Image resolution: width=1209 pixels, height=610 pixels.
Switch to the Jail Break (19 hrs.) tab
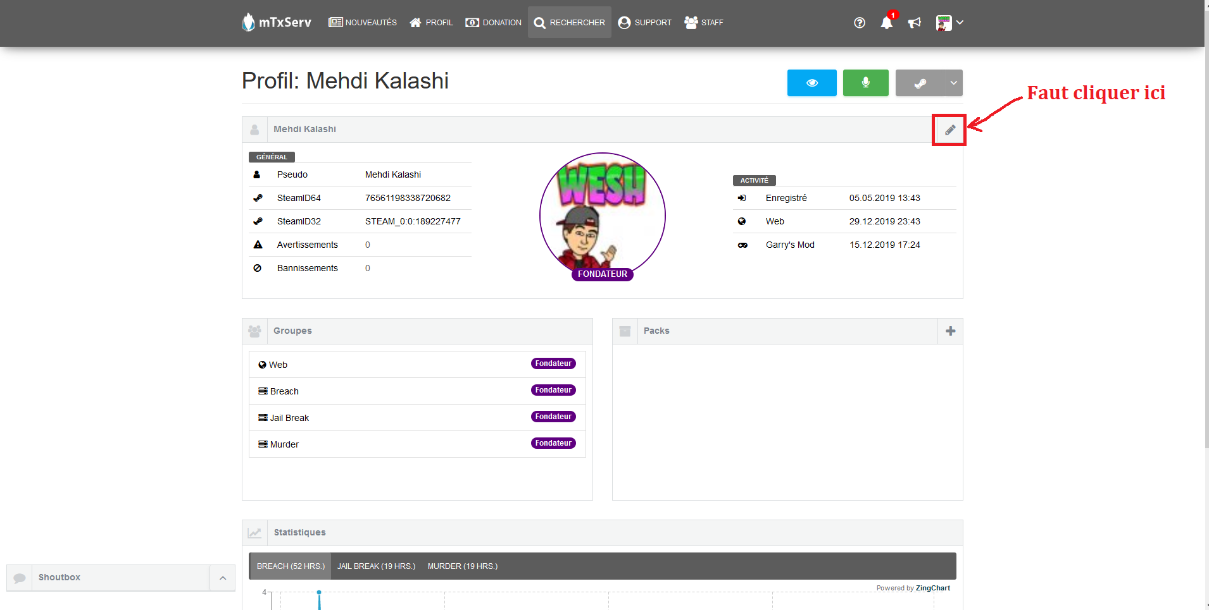376,566
